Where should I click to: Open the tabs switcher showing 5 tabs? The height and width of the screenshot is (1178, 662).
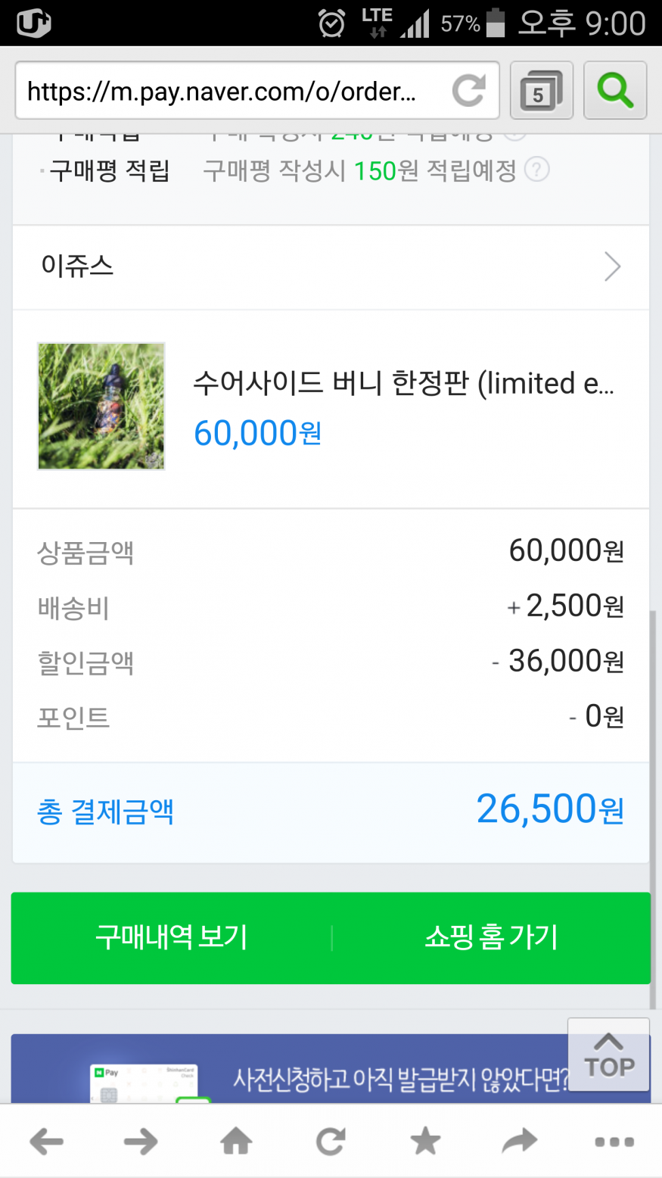coord(541,91)
